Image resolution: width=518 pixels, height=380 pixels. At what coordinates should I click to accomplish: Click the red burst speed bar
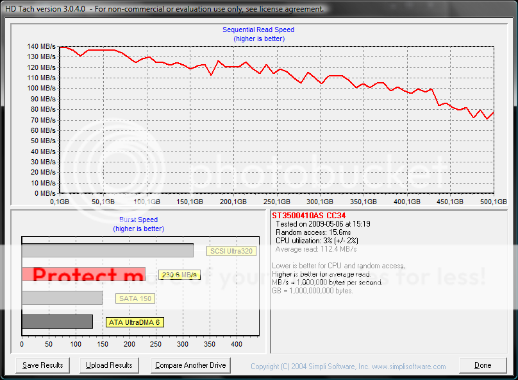[x=83, y=274]
